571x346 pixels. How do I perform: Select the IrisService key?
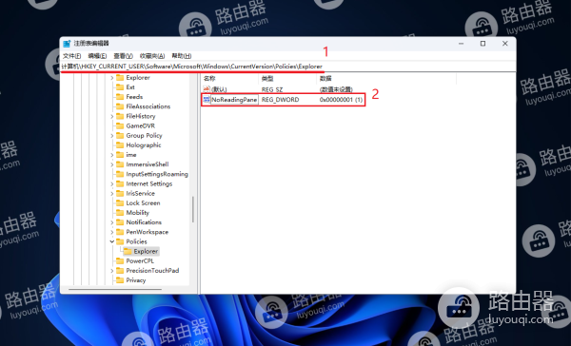coord(140,193)
